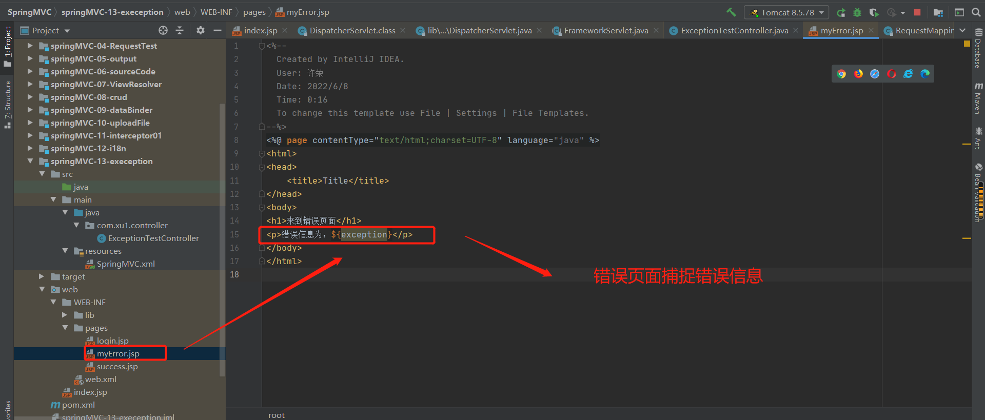Screen dimensions: 985x420
Task: Toggle the Ant tool window
Action: point(978,138)
